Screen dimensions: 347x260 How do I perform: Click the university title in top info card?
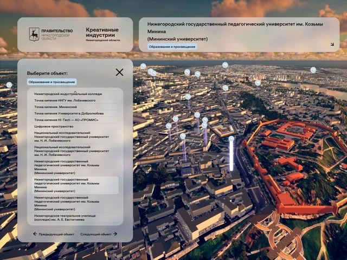[x=235, y=31]
